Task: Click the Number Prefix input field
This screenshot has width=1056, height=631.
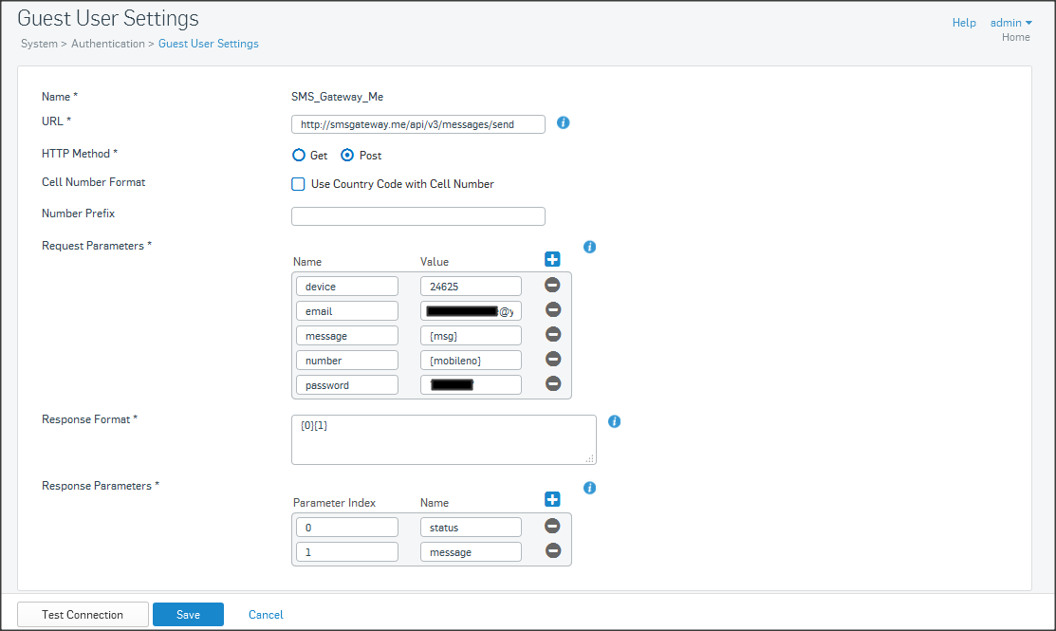Action: point(417,216)
